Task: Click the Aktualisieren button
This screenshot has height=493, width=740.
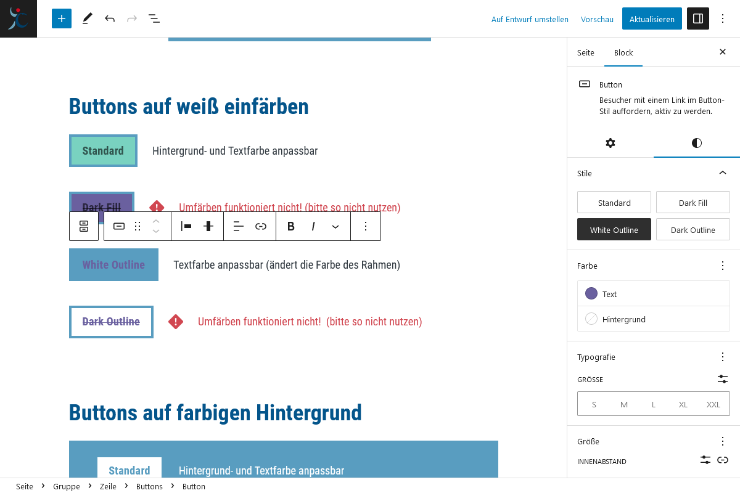Action: tap(651, 18)
